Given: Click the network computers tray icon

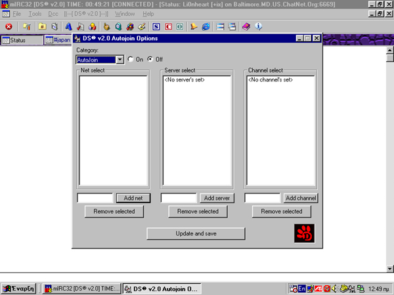Looking at the screenshot, I should [361, 288].
